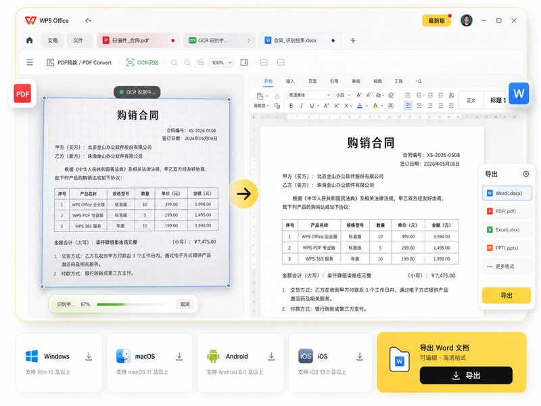Open the 文件 tab
The image size is (541, 406).
[78, 41]
